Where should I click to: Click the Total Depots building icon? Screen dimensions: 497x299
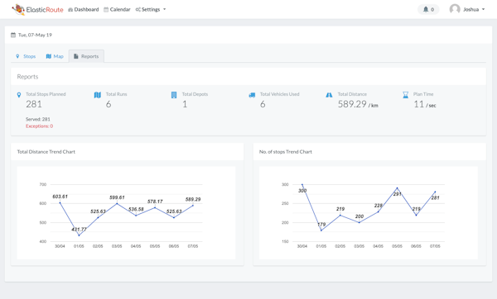point(174,95)
